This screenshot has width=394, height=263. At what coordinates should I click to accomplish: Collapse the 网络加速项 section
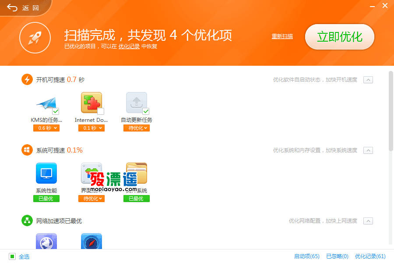pyautogui.click(x=368, y=221)
